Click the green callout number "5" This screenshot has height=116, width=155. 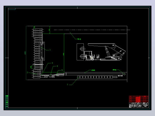click(62, 70)
